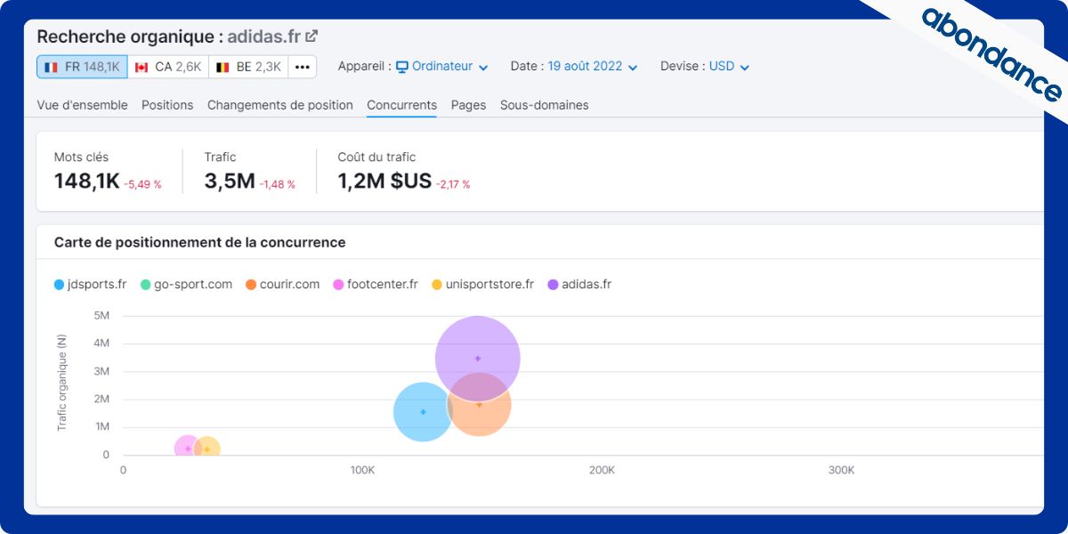Viewport: 1068px width, 534px height.
Task: Toggle footcenter.fr legend entry
Action: coord(376,285)
